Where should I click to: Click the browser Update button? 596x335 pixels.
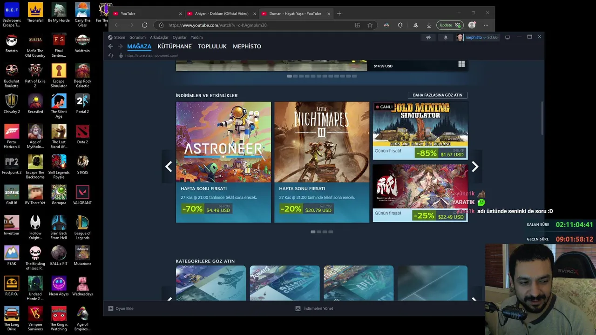click(x=449, y=25)
